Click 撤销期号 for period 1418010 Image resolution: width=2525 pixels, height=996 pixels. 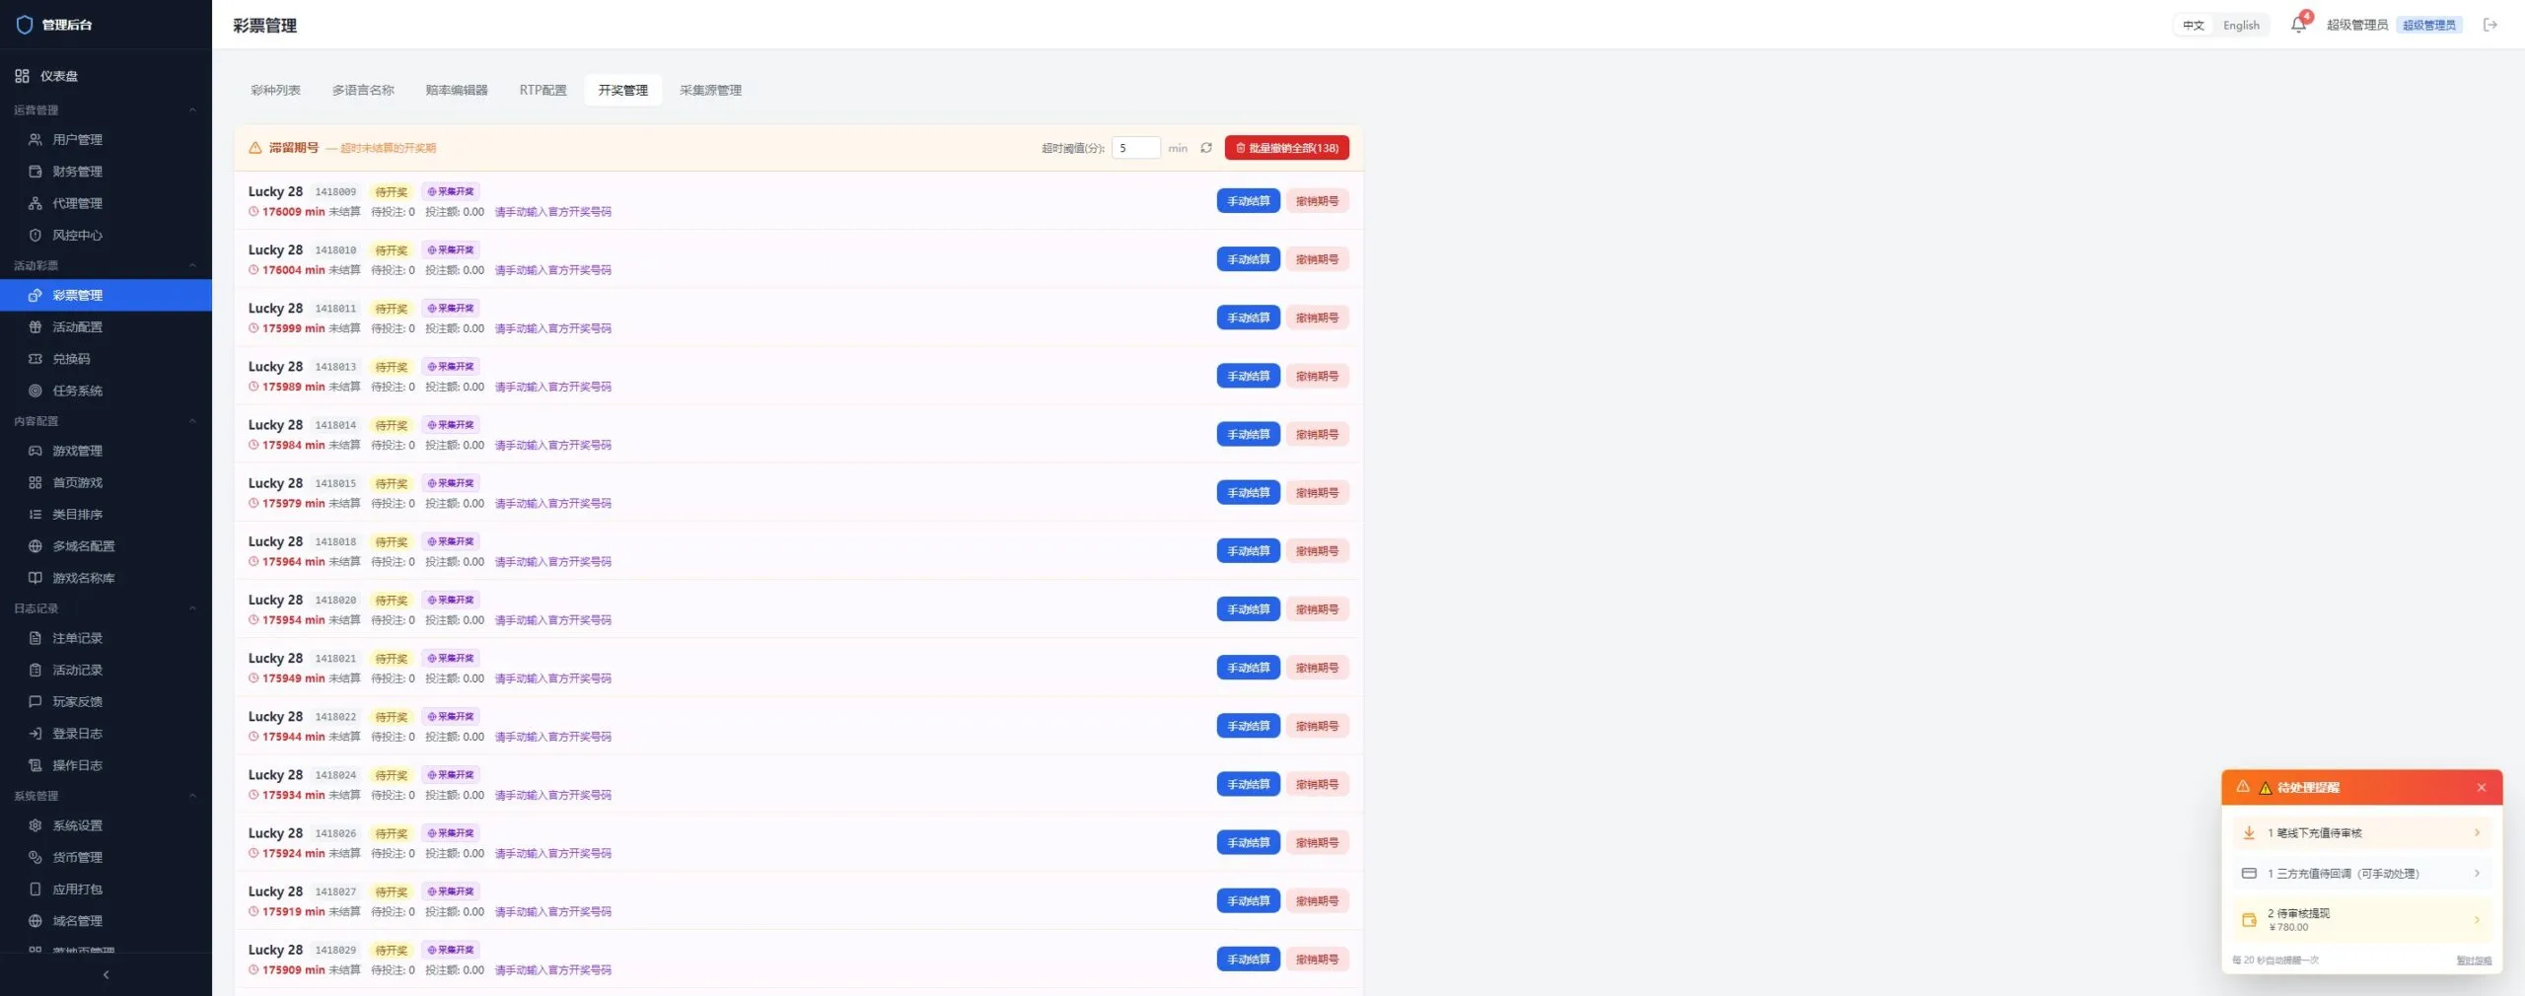(1318, 259)
